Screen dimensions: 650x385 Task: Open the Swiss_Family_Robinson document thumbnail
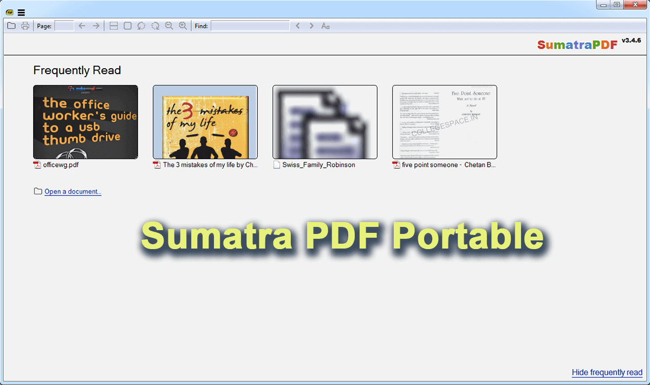pos(324,122)
